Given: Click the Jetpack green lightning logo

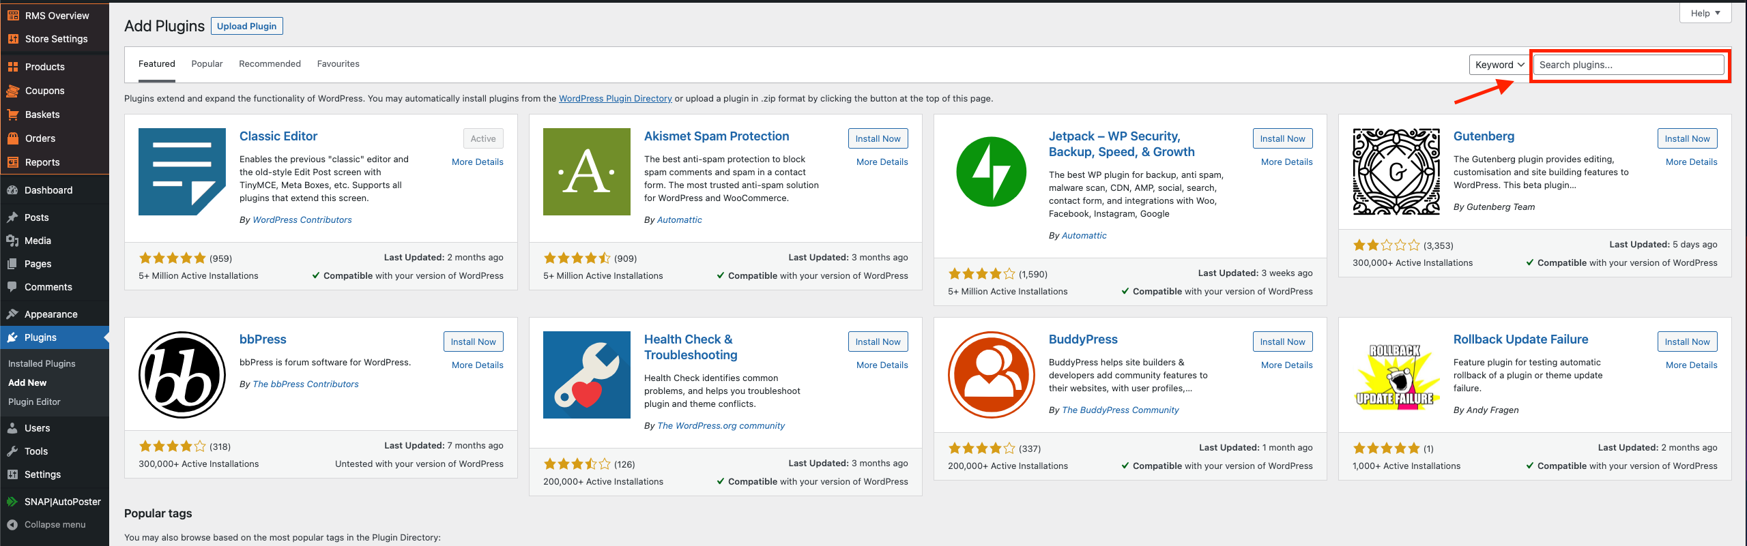Looking at the screenshot, I should click(x=992, y=172).
